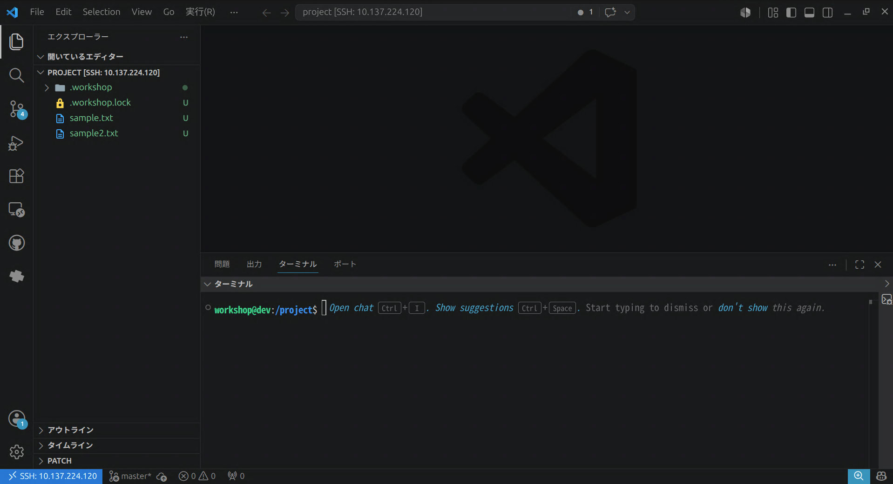The width and height of the screenshot is (893, 484).
Task: Switch to the ポート tab
Action: pos(345,265)
